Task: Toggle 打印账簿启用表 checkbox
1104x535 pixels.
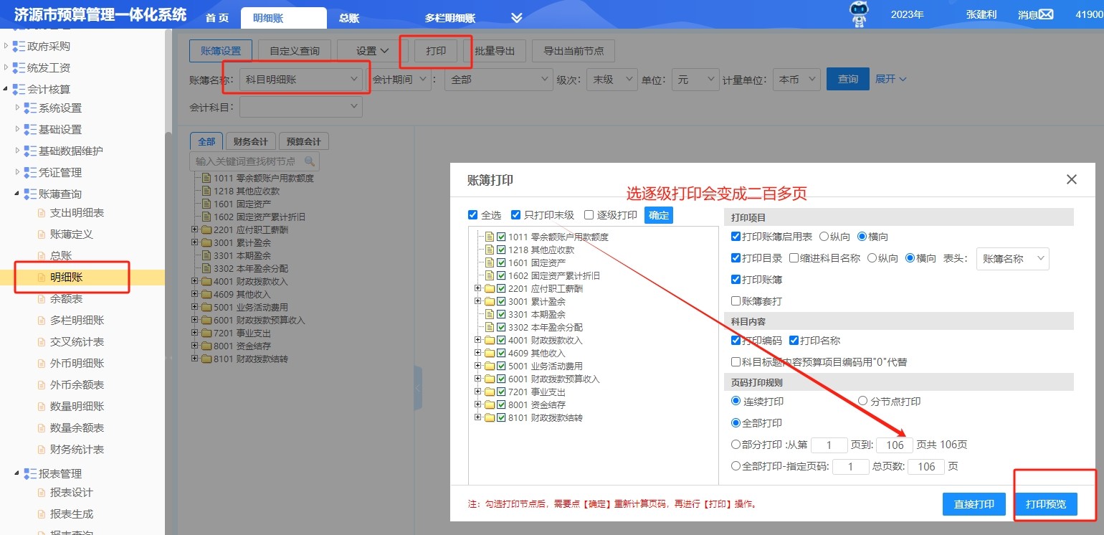Action: tap(736, 237)
